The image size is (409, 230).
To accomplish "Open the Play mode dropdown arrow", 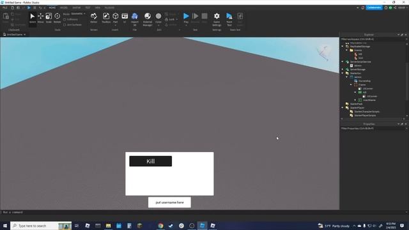I will [186, 25].
